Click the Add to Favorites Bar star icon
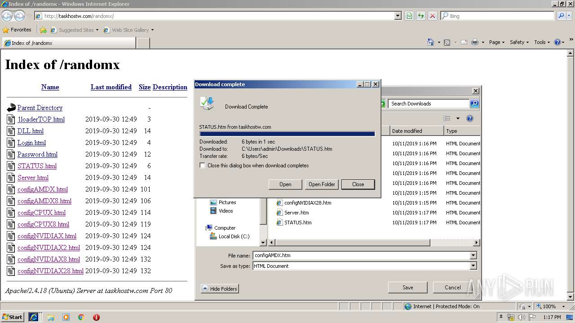 coord(43,30)
